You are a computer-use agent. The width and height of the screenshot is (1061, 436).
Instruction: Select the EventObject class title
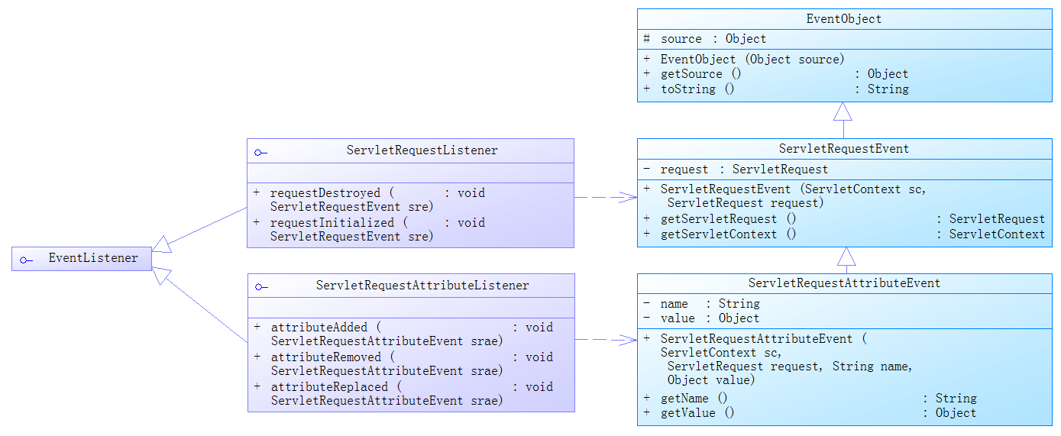843,19
